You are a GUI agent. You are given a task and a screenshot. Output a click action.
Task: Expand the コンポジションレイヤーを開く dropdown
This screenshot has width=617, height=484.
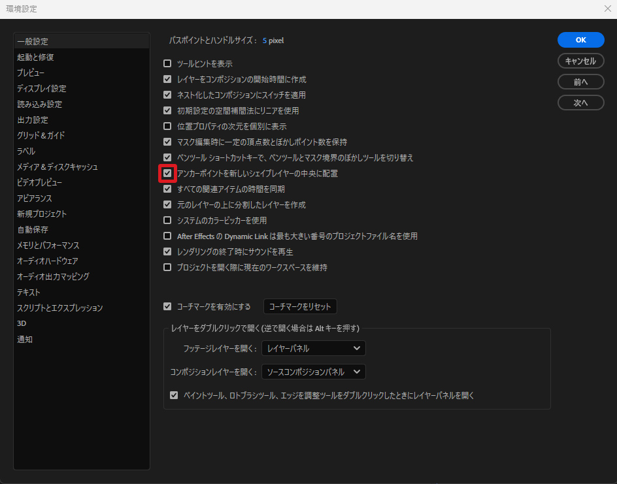tap(313, 372)
